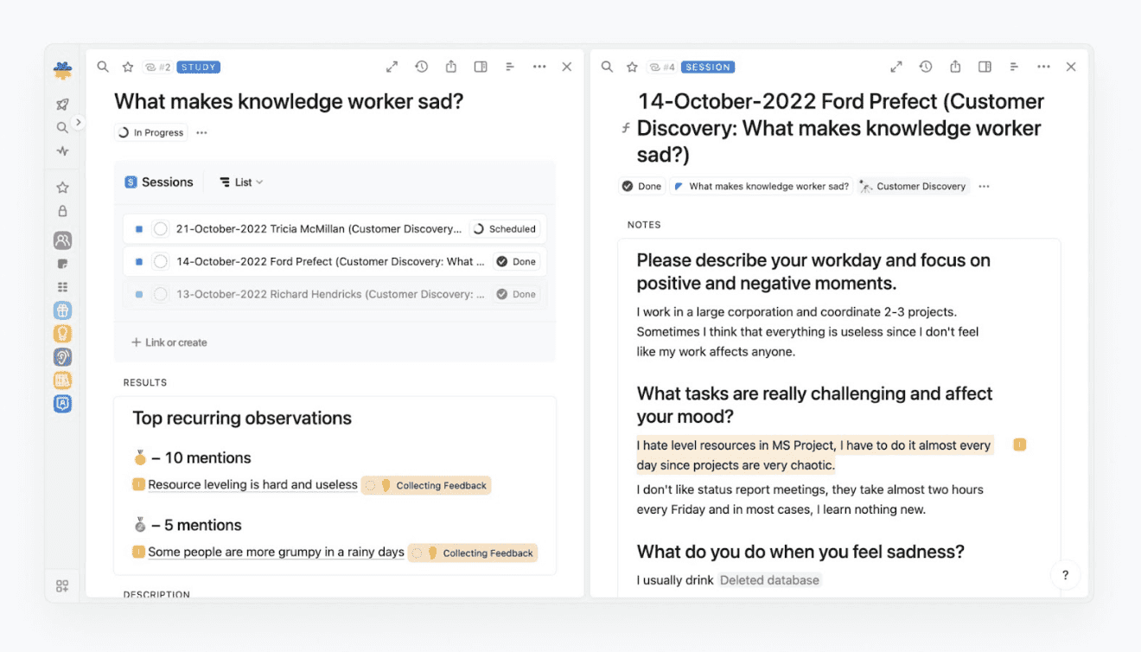This screenshot has height=652, width=1141.
Task: Open the activity feed icon in sidebar
Action: (x=62, y=150)
